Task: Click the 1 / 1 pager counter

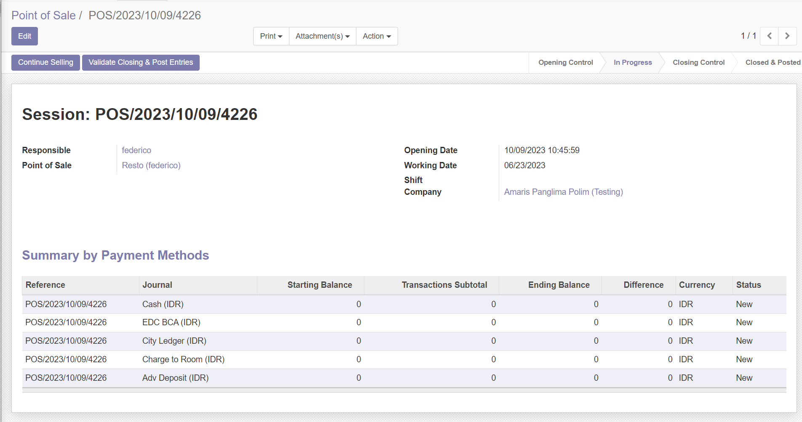Action: (x=749, y=36)
